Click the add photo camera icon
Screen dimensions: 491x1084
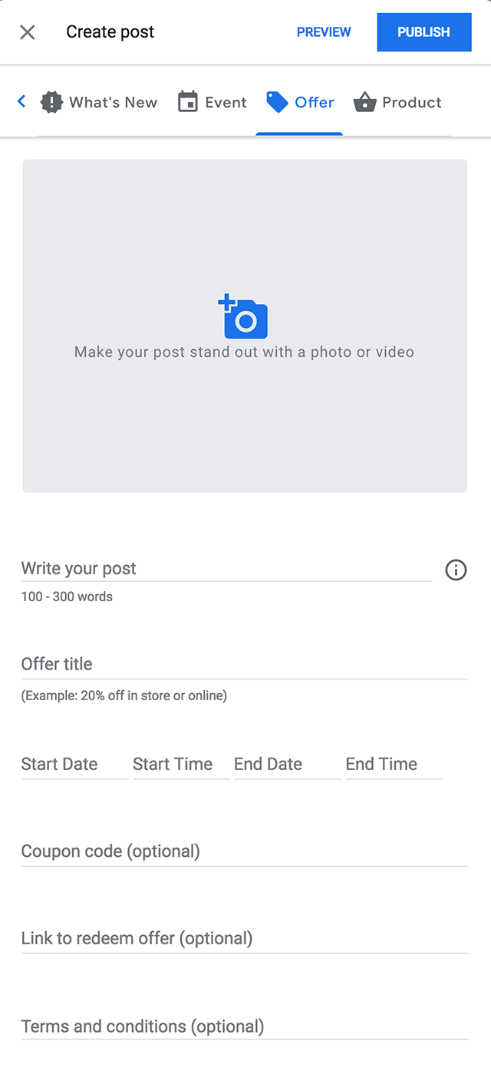click(244, 317)
